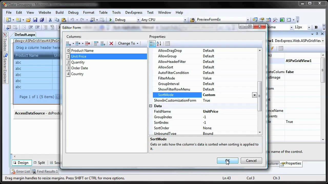
Task: Start debugging with the green play icon
Action: tap(110, 20)
